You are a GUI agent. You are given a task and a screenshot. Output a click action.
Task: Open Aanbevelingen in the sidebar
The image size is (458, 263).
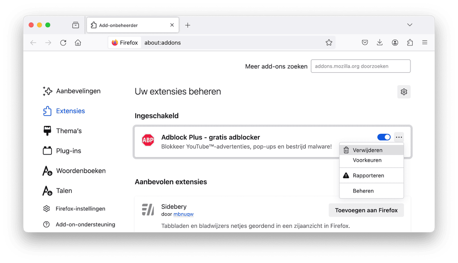click(x=72, y=91)
